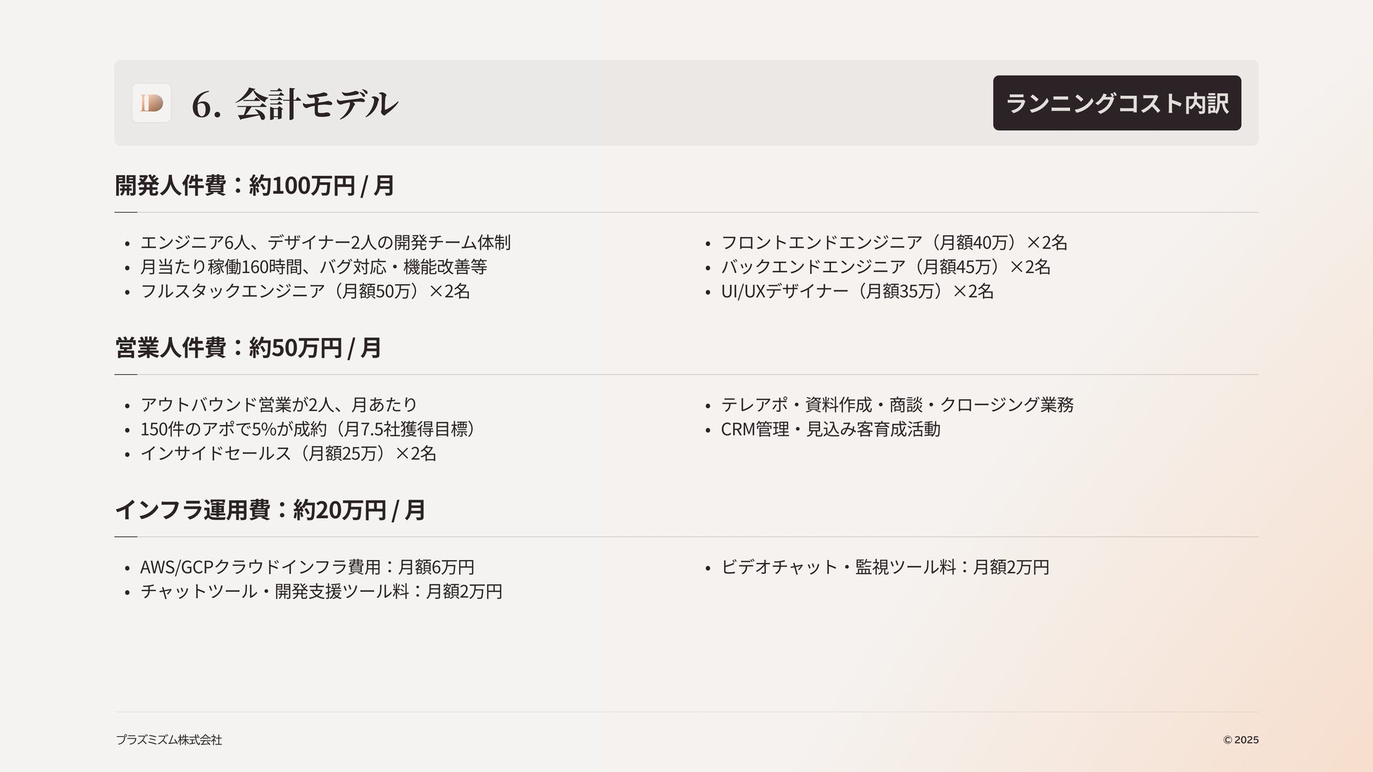Image resolution: width=1373 pixels, height=772 pixels.
Task: Click the UI/UXデザイナー（月額35万）bullet
Action: click(x=857, y=291)
